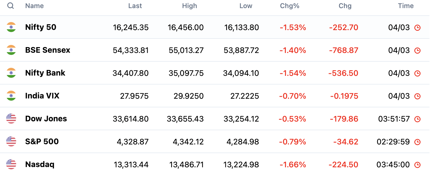Sort by the High column header

point(190,6)
